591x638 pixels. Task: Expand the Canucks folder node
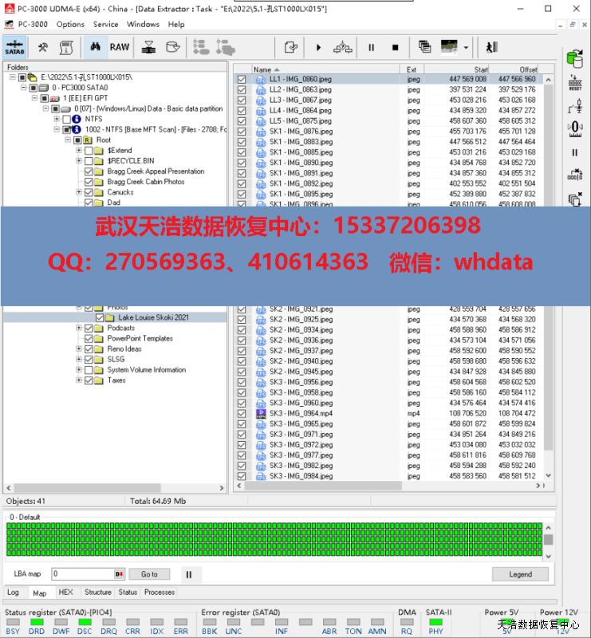(78, 192)
